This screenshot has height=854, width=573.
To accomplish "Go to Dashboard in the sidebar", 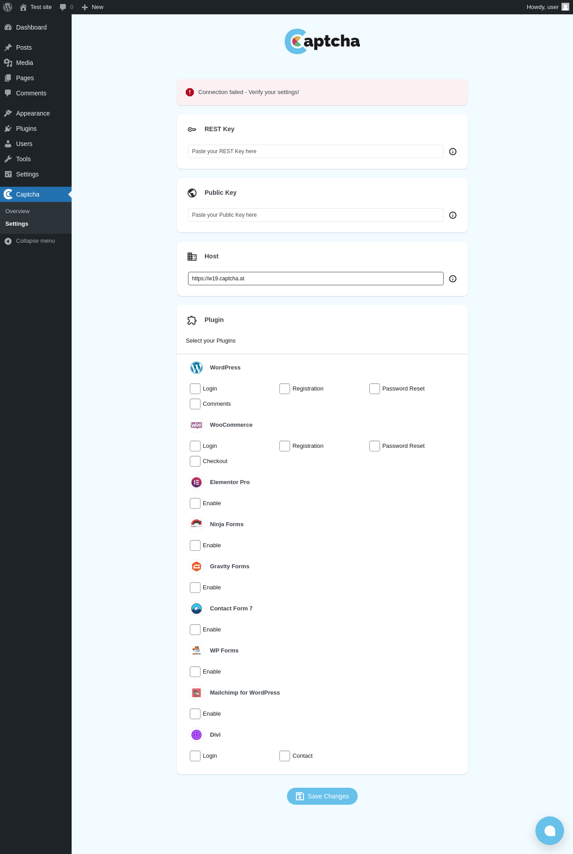I will (x=36, y=27).
